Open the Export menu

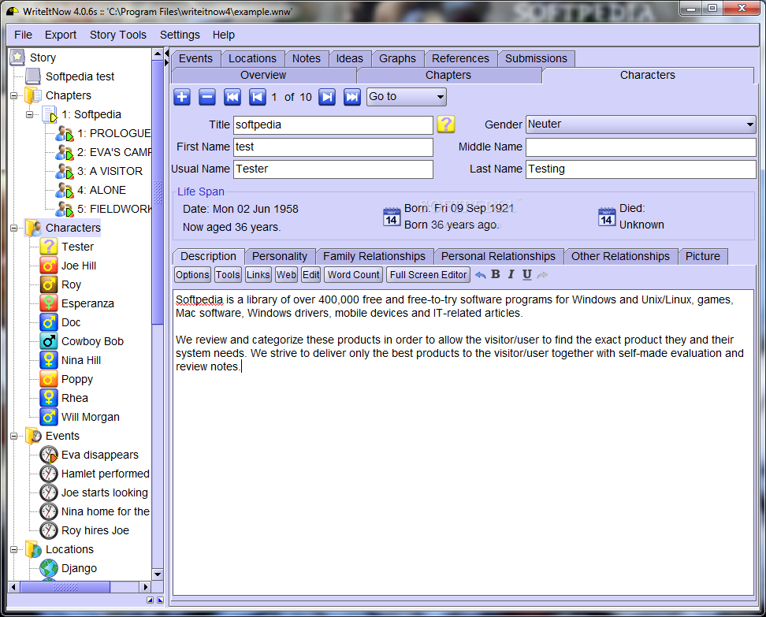point(61,35)
